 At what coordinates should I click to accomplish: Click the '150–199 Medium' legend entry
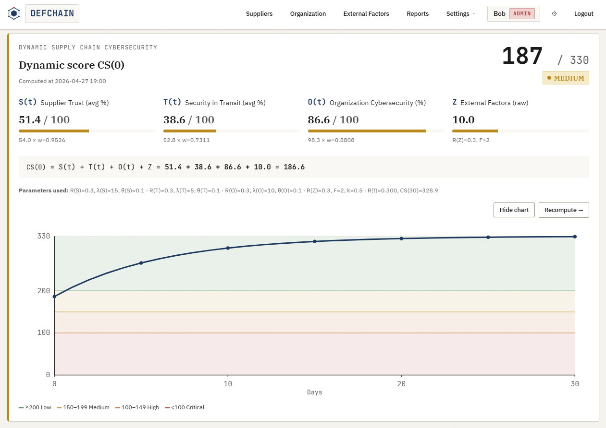(x=83, y=407)
